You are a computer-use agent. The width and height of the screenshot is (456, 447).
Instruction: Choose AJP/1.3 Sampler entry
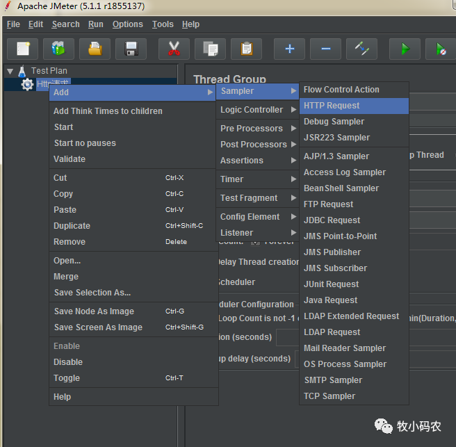click(354, 156)
